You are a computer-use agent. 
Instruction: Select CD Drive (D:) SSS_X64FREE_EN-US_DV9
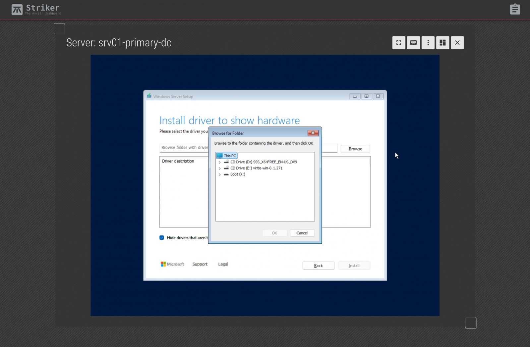264,162
